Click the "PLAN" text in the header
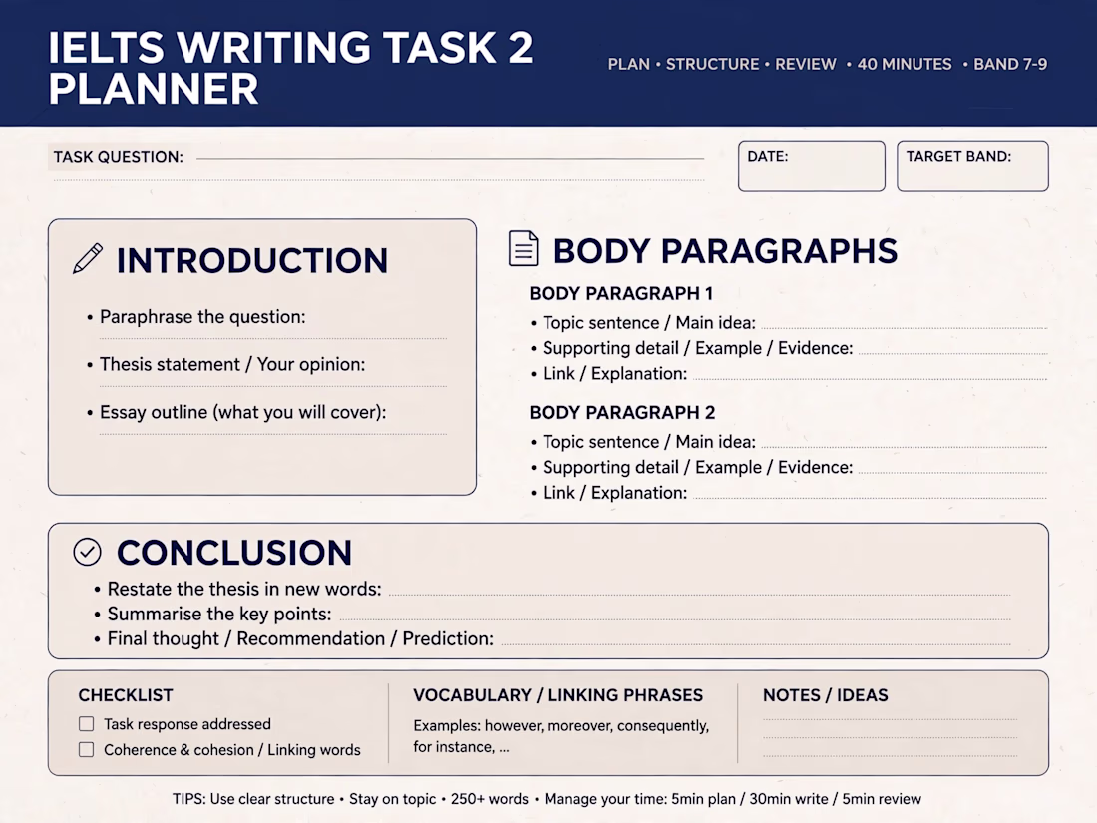 pyautogui.click(x=629, y=65)
